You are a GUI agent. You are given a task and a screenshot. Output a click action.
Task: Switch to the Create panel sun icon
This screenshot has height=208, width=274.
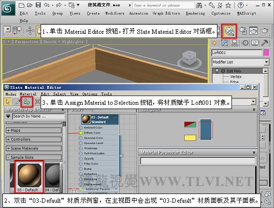pos(215,43)
